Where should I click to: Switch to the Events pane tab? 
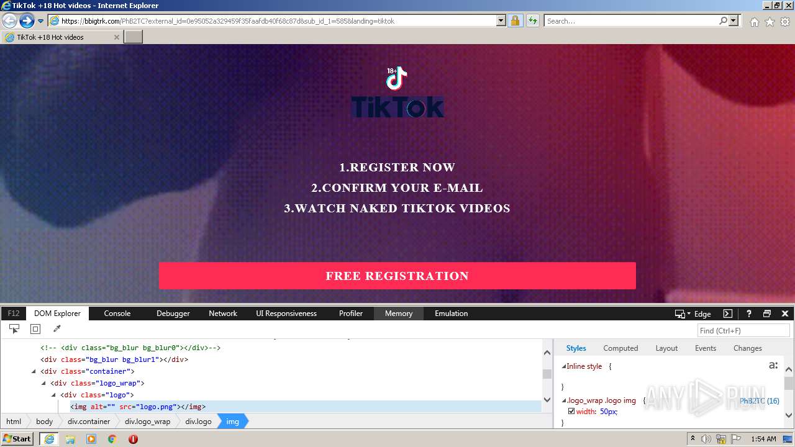[706, 348]
